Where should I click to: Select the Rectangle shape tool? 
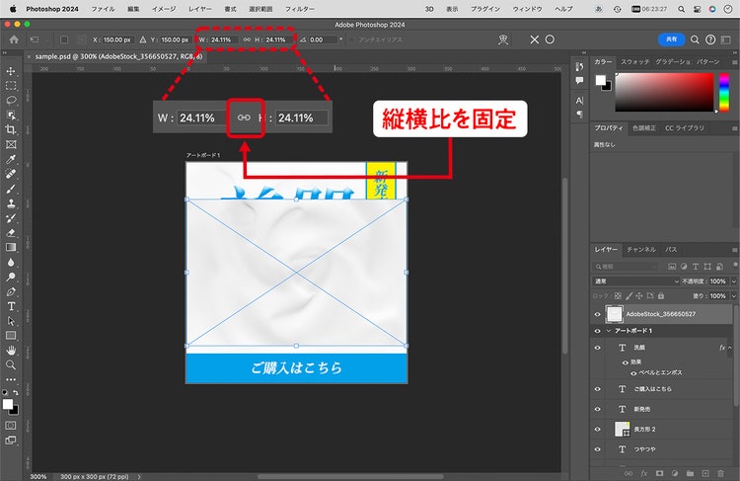click(x=11, y=336)
